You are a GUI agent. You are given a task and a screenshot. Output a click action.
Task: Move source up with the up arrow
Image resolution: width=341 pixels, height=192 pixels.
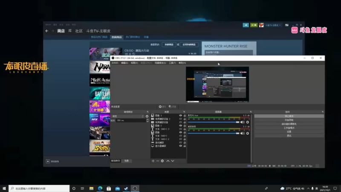pos(168,161)
